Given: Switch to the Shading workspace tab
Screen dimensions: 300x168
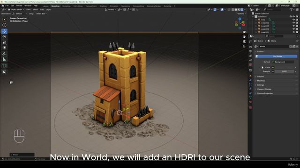Looking at the screenshot, I should click(103, 6).
